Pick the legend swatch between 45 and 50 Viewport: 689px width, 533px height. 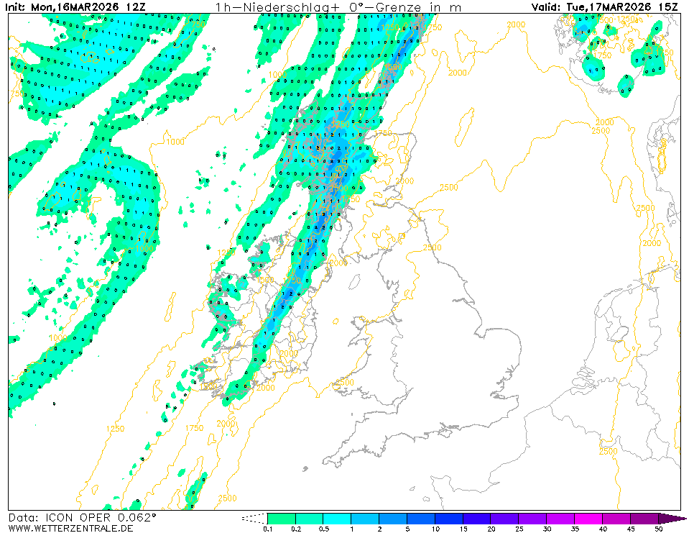point(644,518)
